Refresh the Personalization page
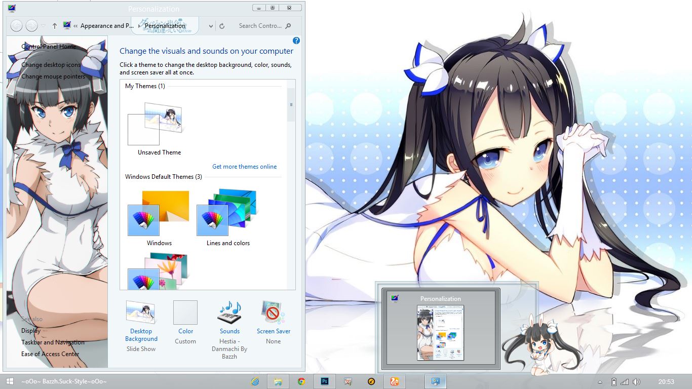 coord(222,26)
